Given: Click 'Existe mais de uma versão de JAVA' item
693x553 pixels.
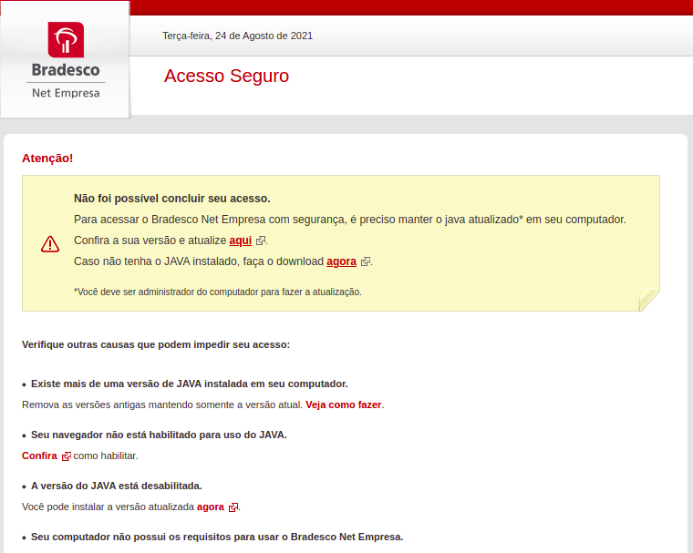Looking at the screenshot, I should click(x=189, y=384).
